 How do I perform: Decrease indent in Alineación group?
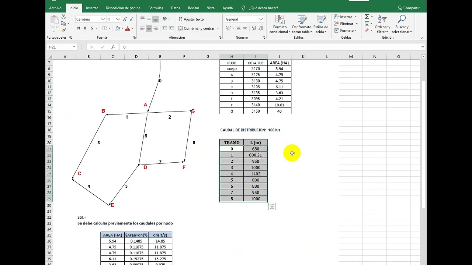click(x=165, y=28)
